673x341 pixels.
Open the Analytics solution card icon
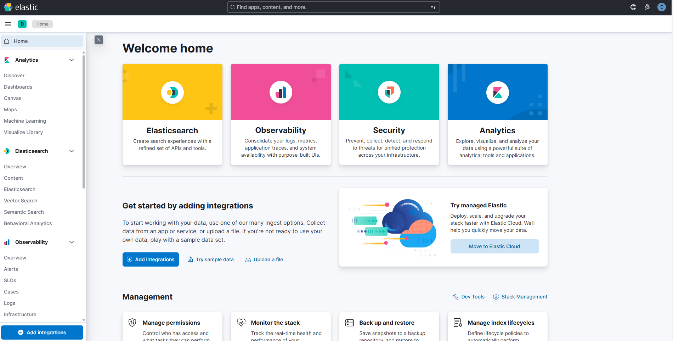pos(498,93)
